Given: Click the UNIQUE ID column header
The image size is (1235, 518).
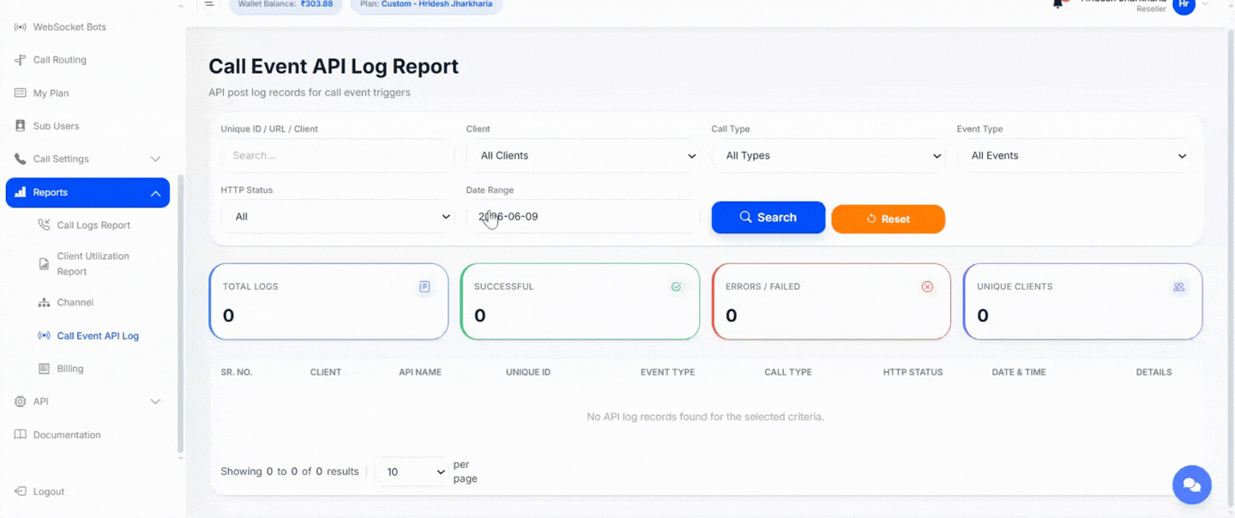Looking at the screenshot, I should click(x=528, y=372).
